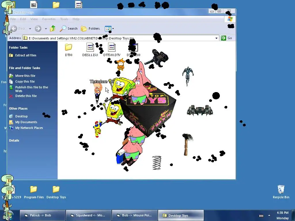Switch to Patrick -> Bob taskbar window
Viewport: 295px width, 221px height.
pos(43,215)
